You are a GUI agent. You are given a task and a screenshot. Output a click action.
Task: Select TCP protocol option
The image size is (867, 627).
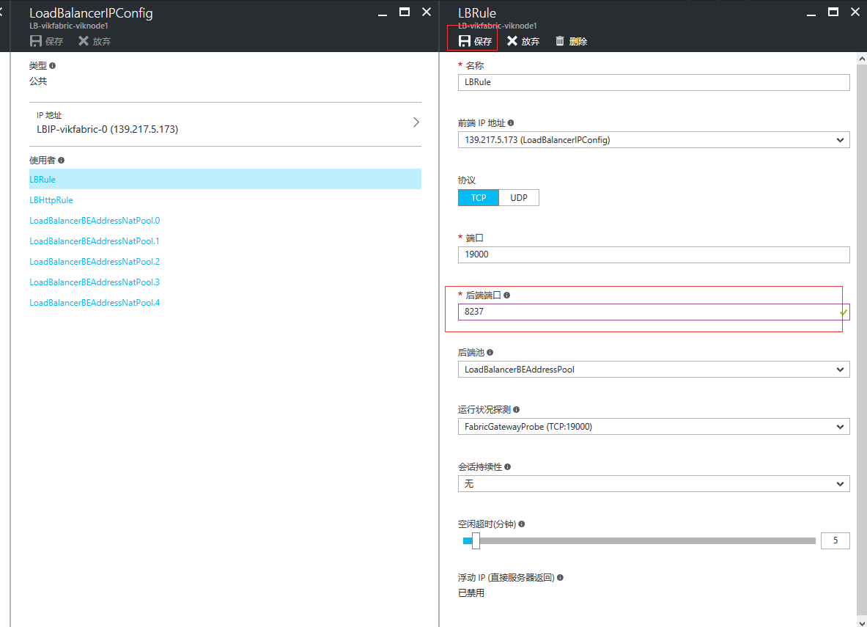tap(479, 198)
